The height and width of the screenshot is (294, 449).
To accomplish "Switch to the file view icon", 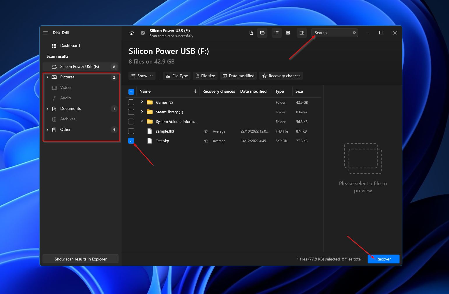I will (251, 33).
